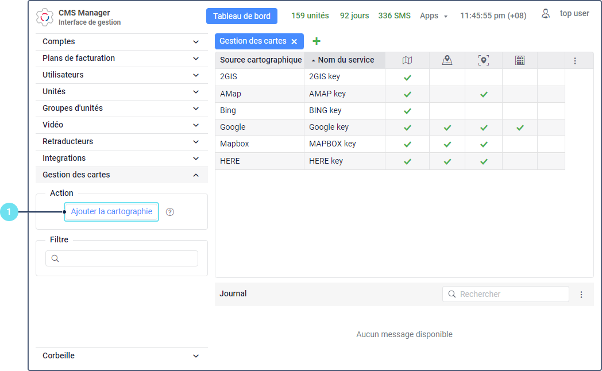Click the Tableau de bord button
Screen dimensions: 602x371
241,16
